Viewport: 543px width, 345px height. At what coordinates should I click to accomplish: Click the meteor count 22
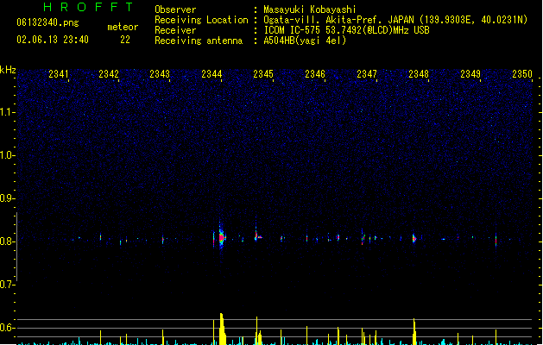click(x=125, y=40)
